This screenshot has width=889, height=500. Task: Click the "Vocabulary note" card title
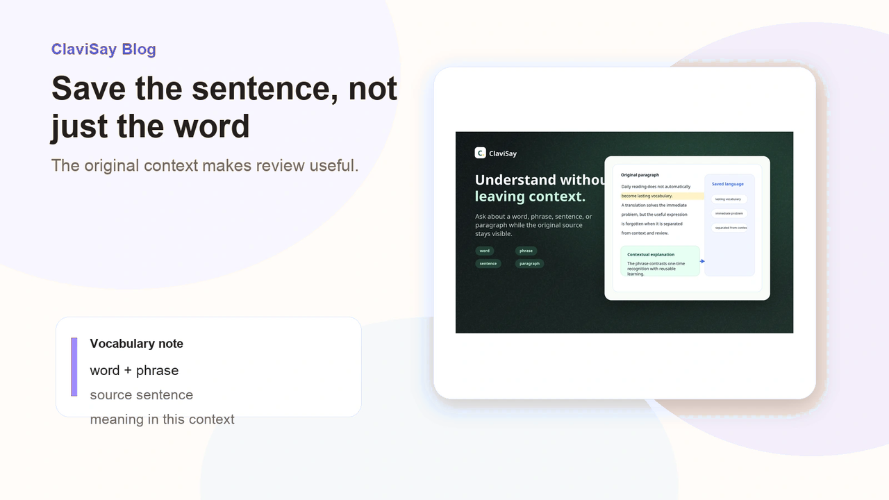point(137,344)
